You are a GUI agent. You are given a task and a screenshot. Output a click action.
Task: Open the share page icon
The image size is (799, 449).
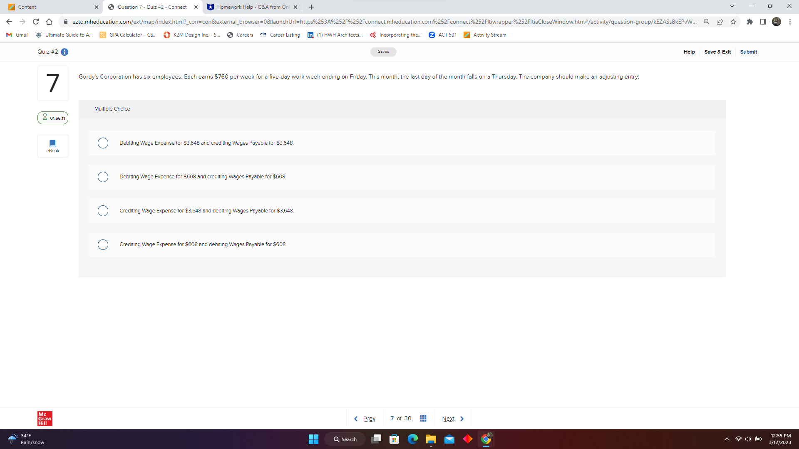pyautogui.click(x=720, y=22)
